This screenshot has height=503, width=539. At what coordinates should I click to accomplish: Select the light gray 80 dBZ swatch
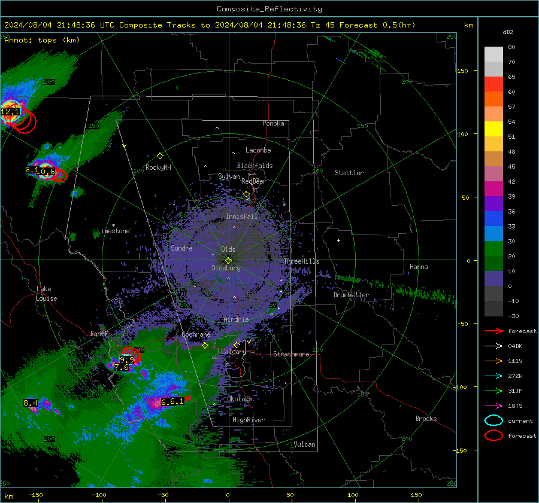coord(493,54)
